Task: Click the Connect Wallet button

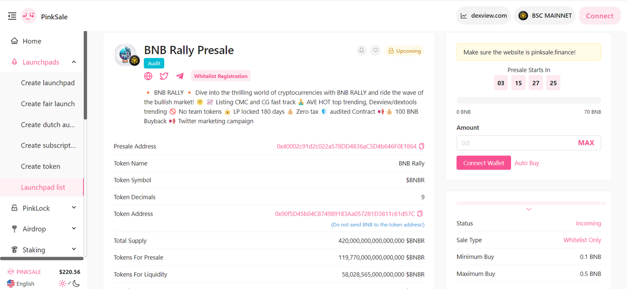Action: 484,163
